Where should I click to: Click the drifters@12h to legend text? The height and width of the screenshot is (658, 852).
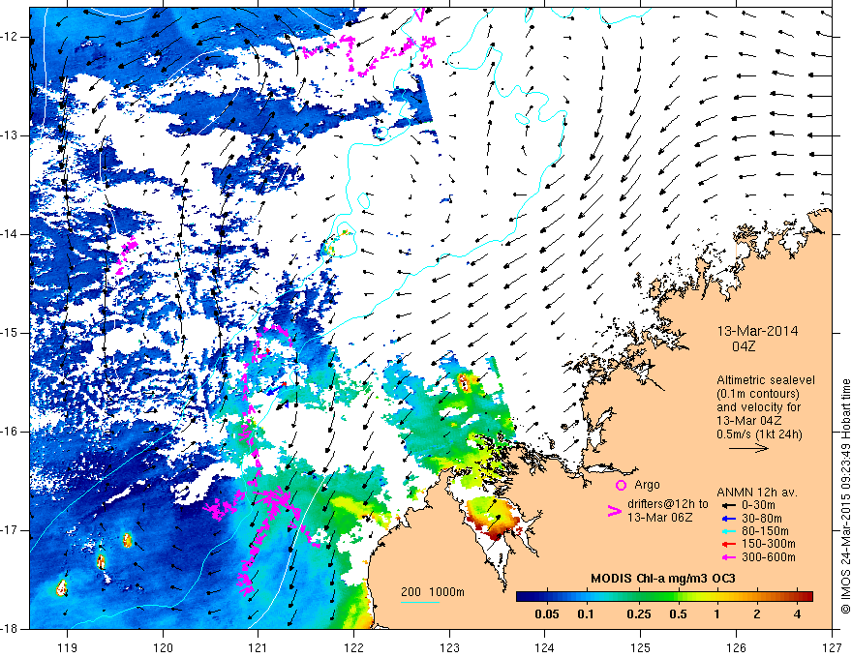668,504
